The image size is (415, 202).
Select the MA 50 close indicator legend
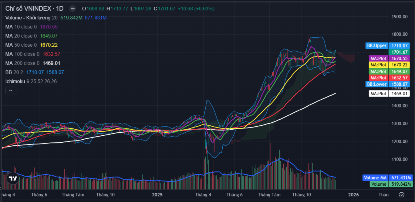point(21,45)
